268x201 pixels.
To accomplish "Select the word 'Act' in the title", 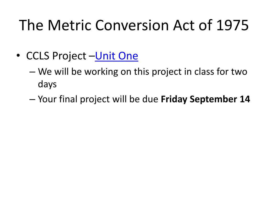I will click(x=184, y=25).
